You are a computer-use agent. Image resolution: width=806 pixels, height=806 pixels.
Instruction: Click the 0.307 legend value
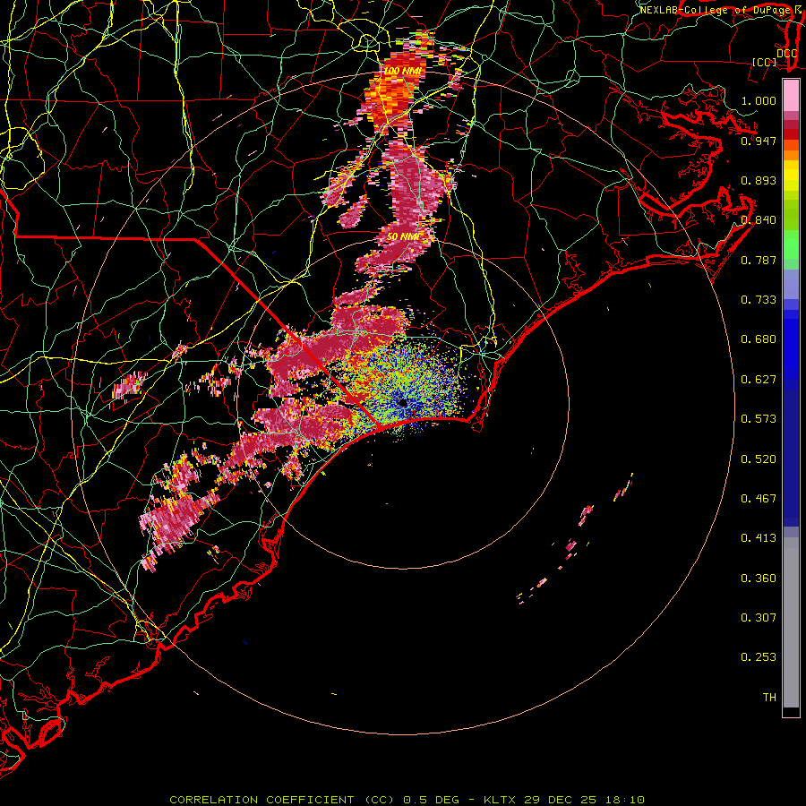pyautogui.click(x=759, y=618)
